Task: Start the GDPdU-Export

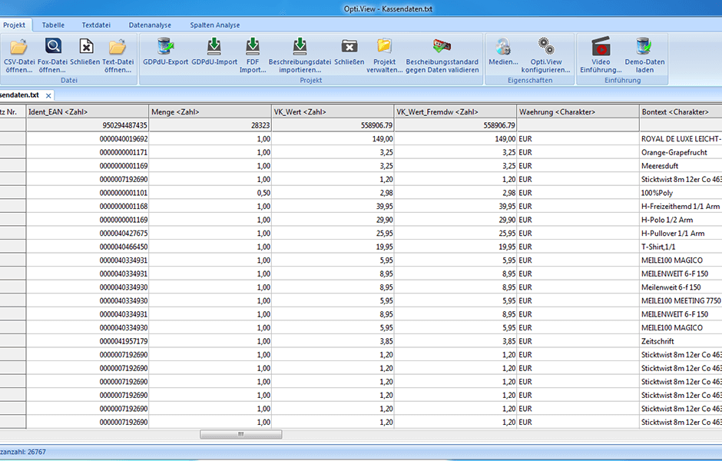Action: 165,51
